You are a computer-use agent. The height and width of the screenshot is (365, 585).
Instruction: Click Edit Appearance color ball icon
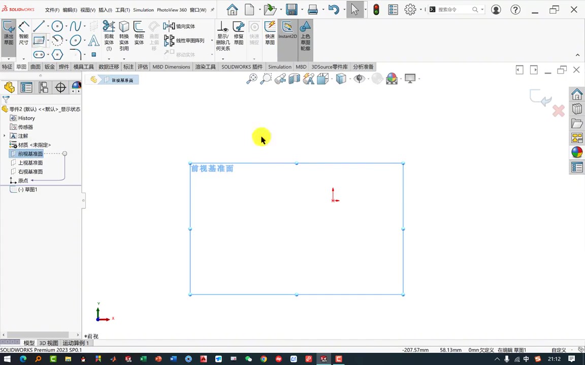point(392,79)
